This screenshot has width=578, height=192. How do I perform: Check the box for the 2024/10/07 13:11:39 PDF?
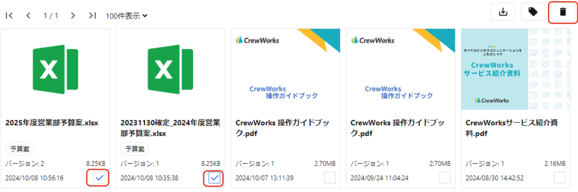coord(330,178)
